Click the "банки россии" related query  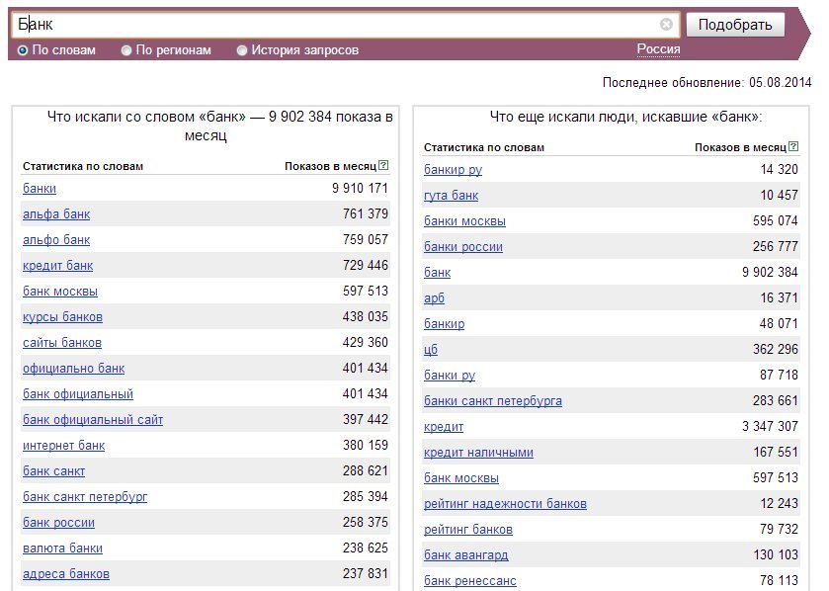point(463,247)
